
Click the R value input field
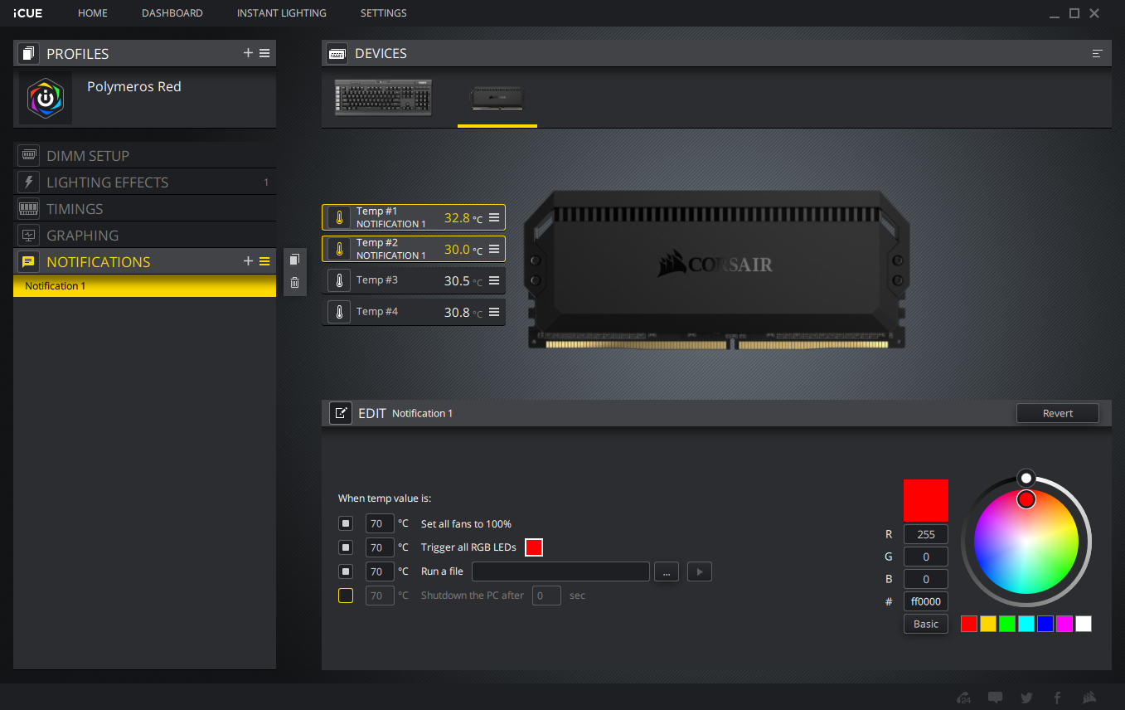[x=926, y=534]
